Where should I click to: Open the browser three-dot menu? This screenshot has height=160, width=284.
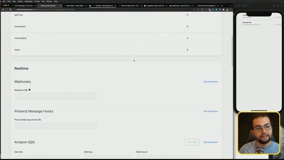pyautogui.click(x=231, y=10)
